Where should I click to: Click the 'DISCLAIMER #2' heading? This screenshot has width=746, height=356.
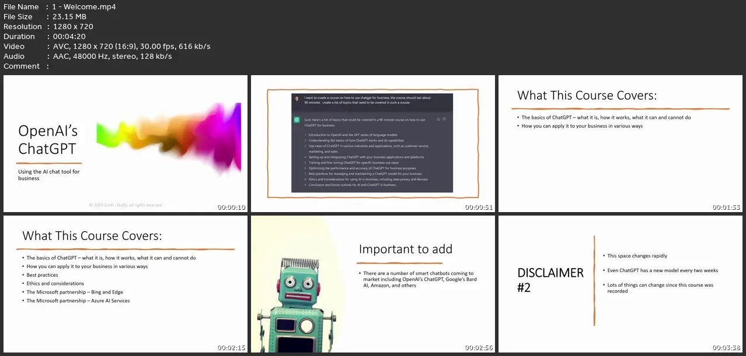[x=550, y=280]
